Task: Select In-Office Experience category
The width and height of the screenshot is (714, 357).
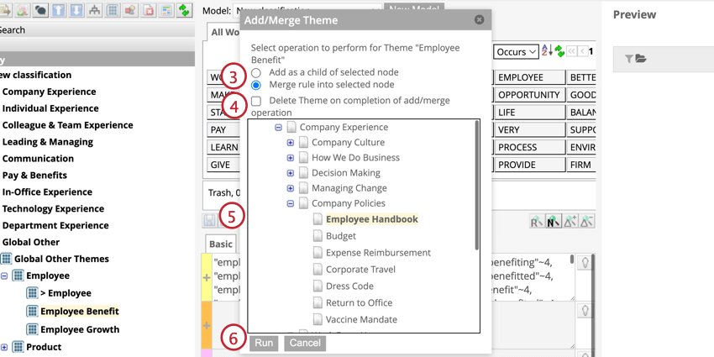Action: click(47, 192)
